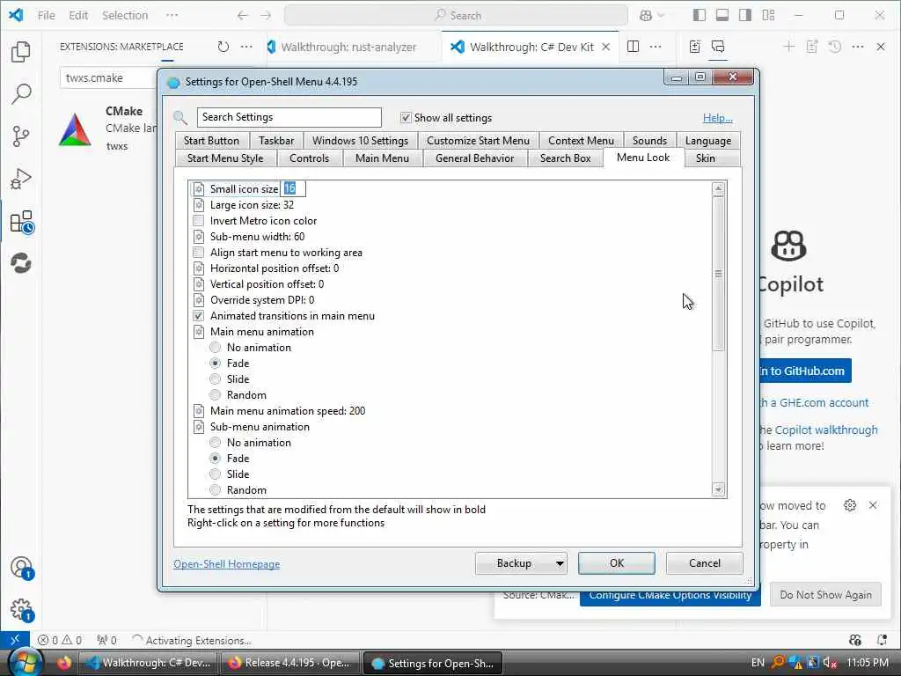Customize layout in VS Code title bar
Viewport: 901px width, 676px height.
(x=768, y=16)
